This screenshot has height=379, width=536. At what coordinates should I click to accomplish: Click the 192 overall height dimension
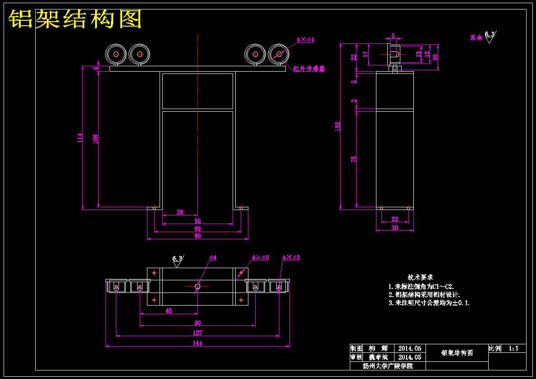point(338,127)
